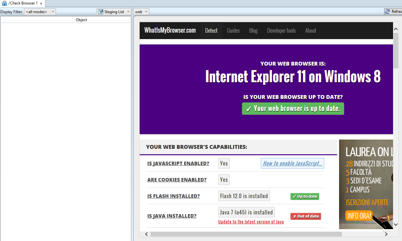Expand the Staging List dropdown arrow
This screenshot has height=241, width=402.
click(128, 12)
